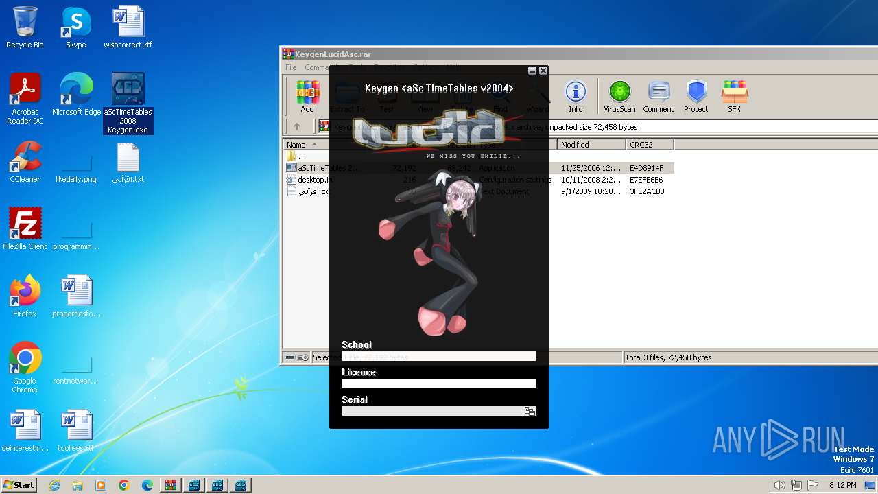Open the Recycle Bin desktop icon
Viewport: 878px width, 494px height.
click(x=25, y=27)
